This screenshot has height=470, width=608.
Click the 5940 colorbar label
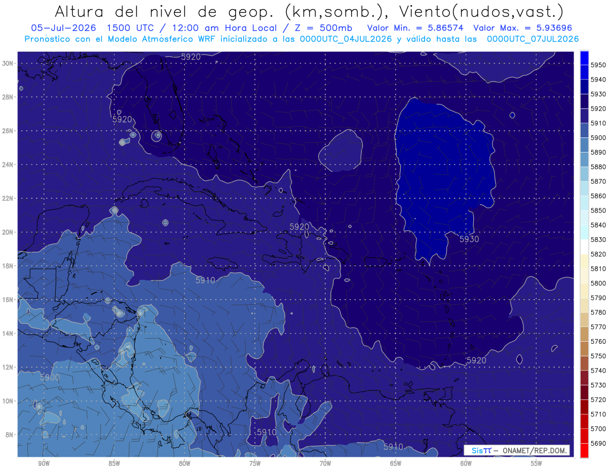point(599,80)
